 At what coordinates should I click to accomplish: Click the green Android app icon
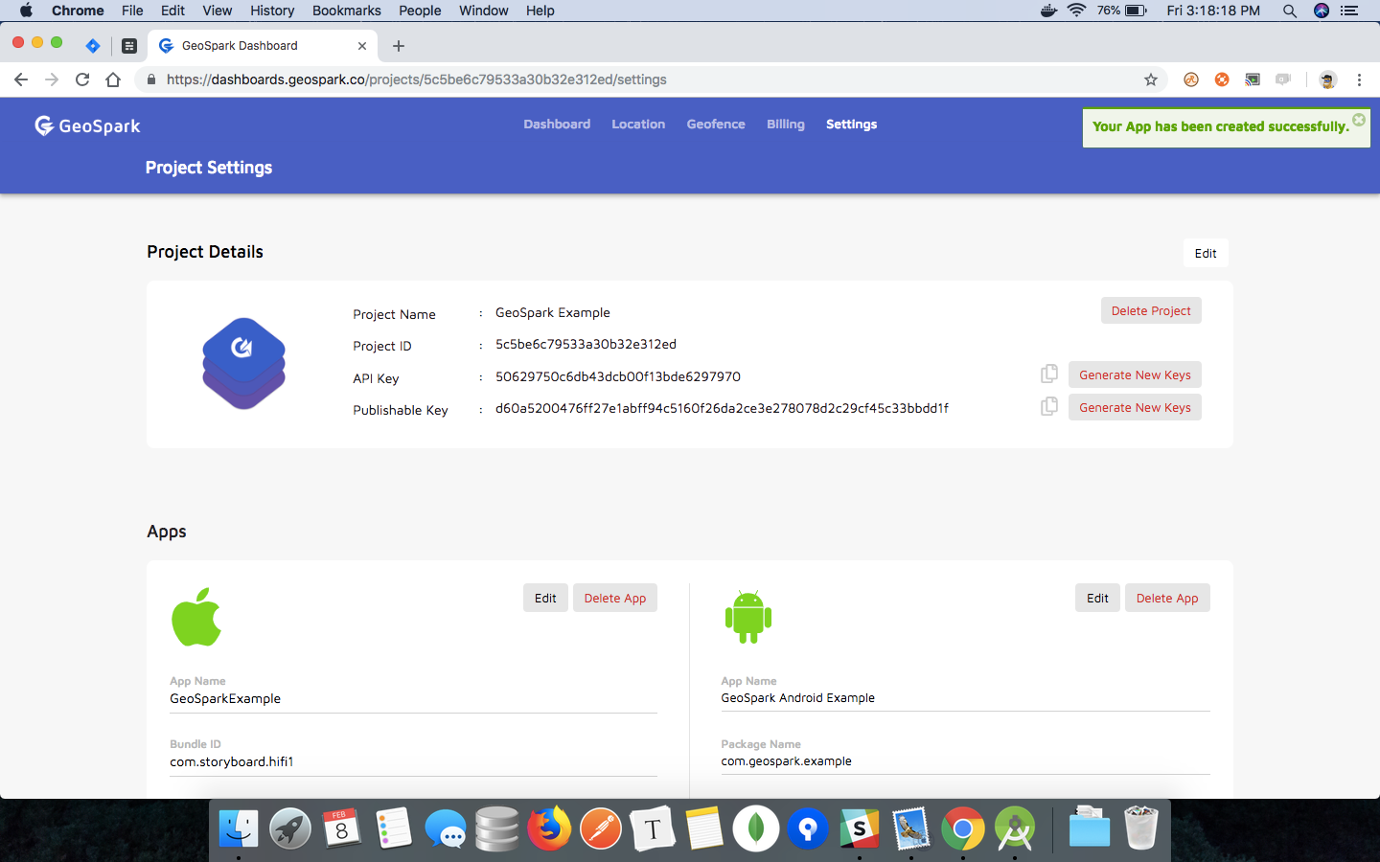click(x=748, y=617)
